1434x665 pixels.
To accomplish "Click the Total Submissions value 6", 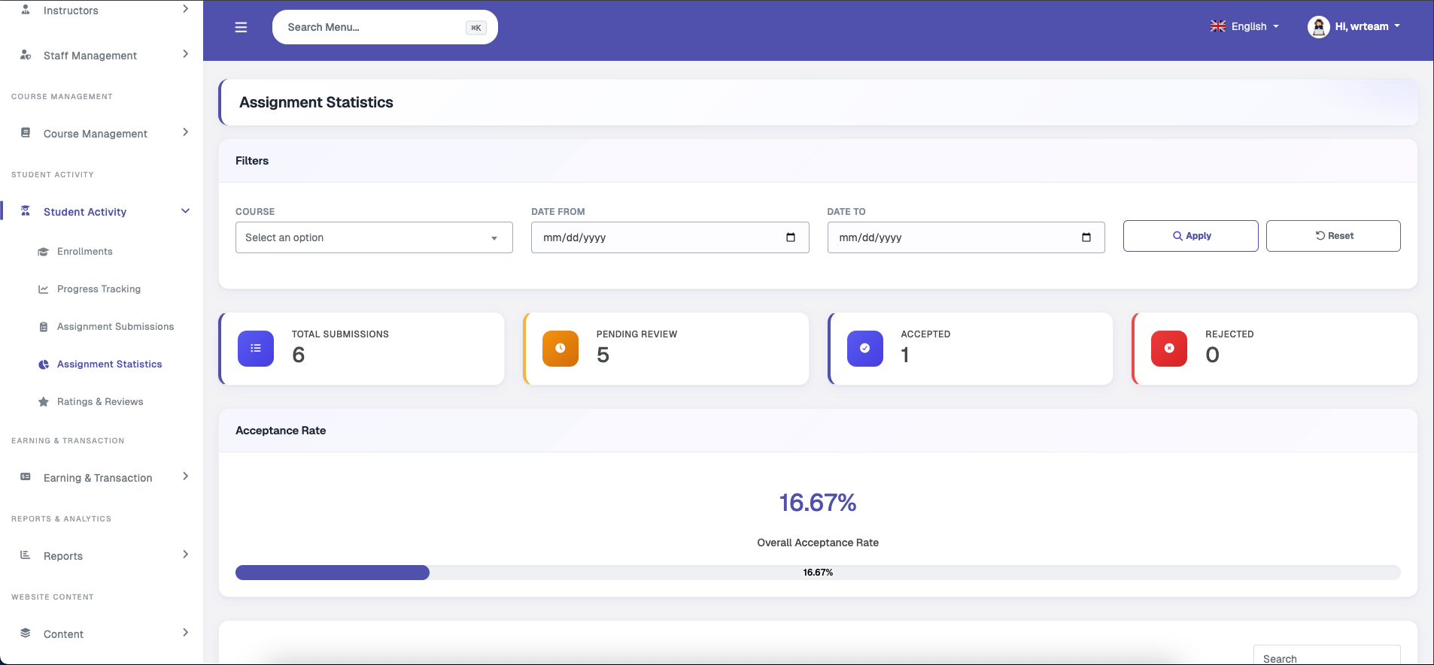I will coord(299,355).
